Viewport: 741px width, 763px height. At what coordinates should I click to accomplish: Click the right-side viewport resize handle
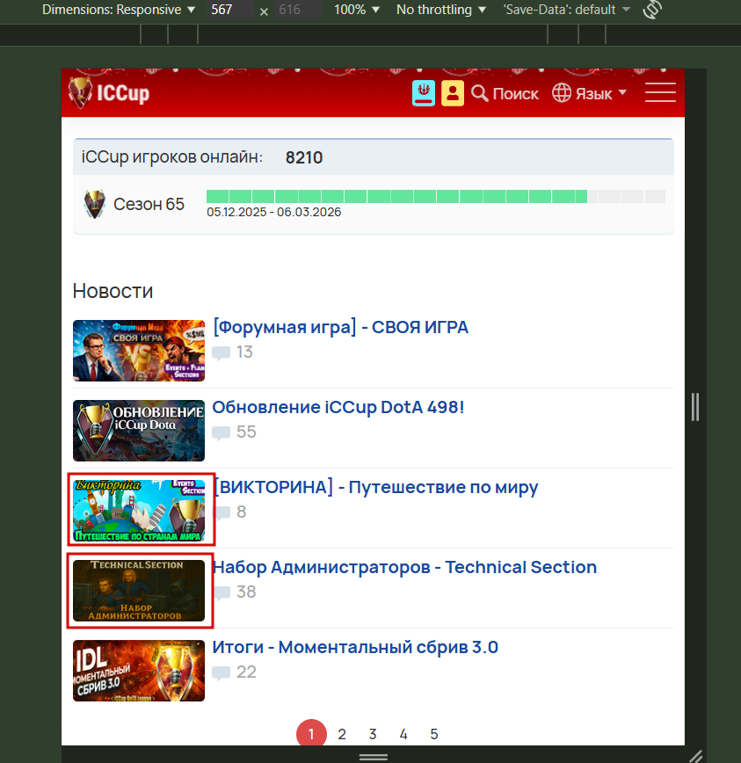[695, 407]
